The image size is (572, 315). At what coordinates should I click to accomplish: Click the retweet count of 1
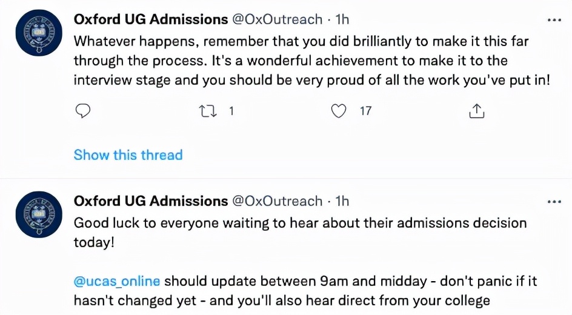click(231, 111)
